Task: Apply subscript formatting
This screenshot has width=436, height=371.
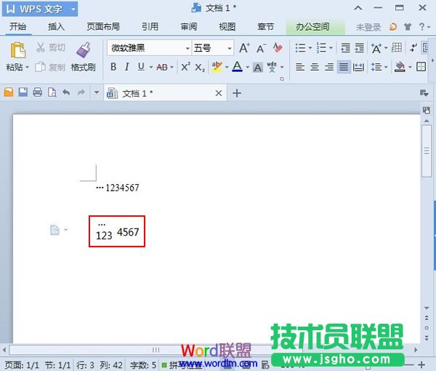Action: (x=200, y=67)
